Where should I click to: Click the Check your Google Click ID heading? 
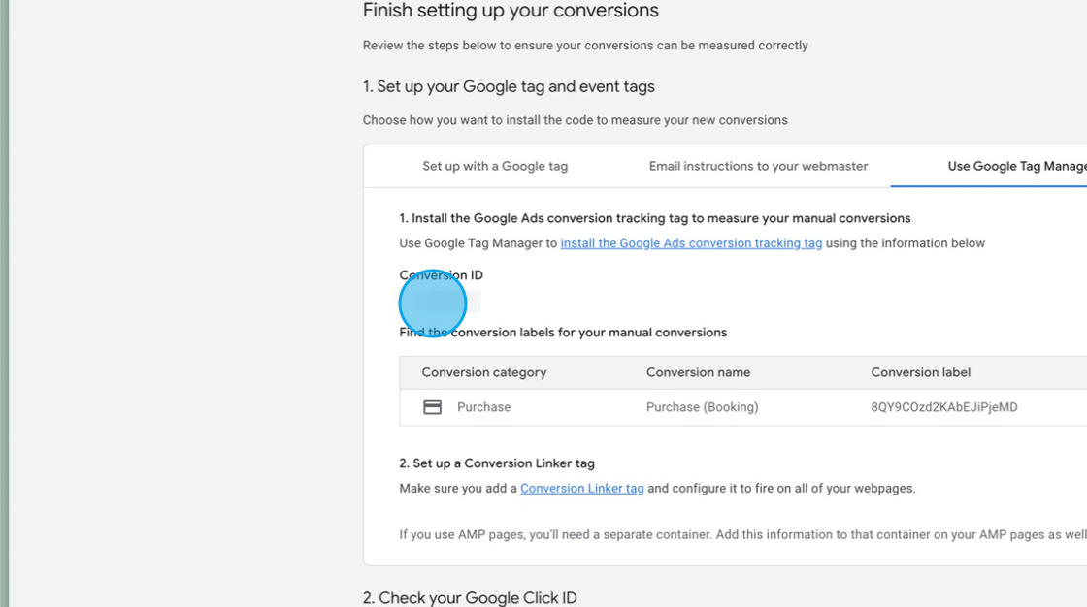[x=470, y=597]
